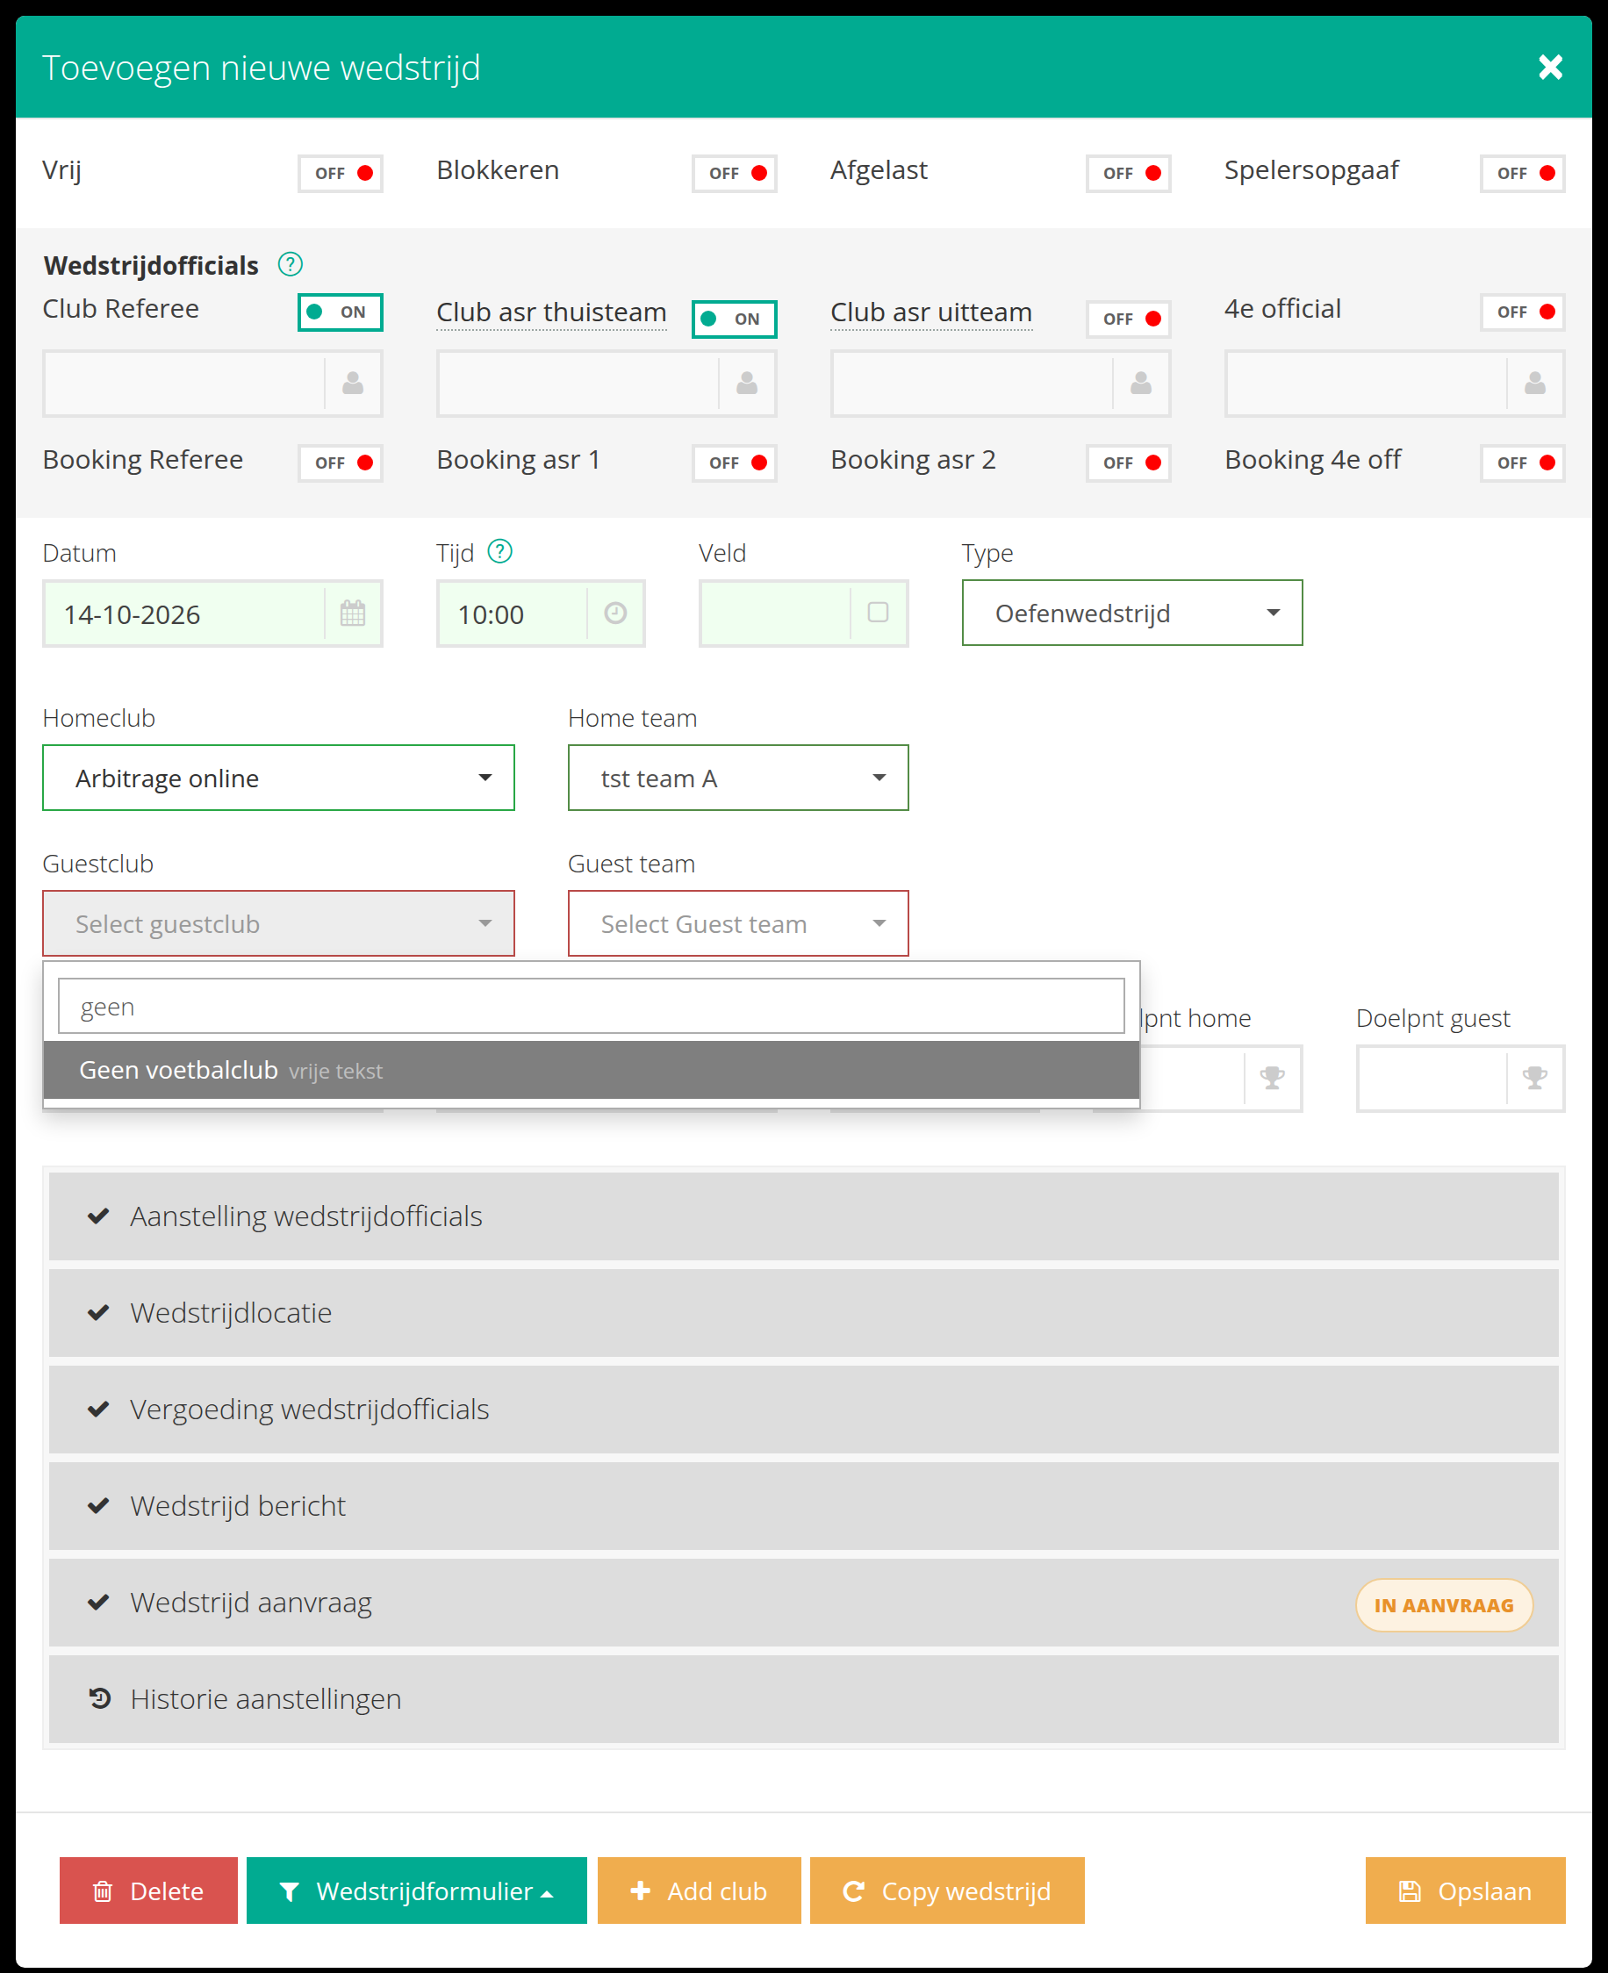Enable the Booking 4e off switch
This screenshot has width=1608, height=1973.
click(1523, 463)
